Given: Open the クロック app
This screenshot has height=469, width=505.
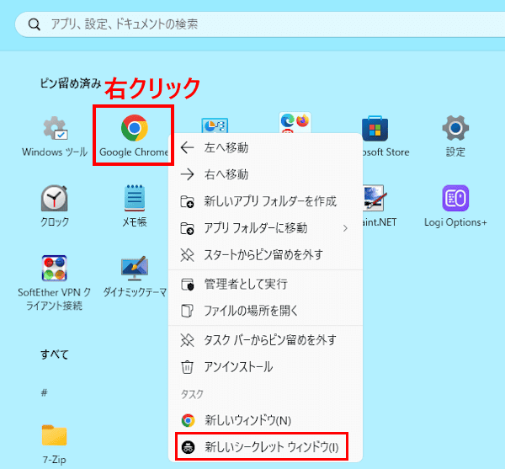Looking at the screenshot, I should coord(55,206).
